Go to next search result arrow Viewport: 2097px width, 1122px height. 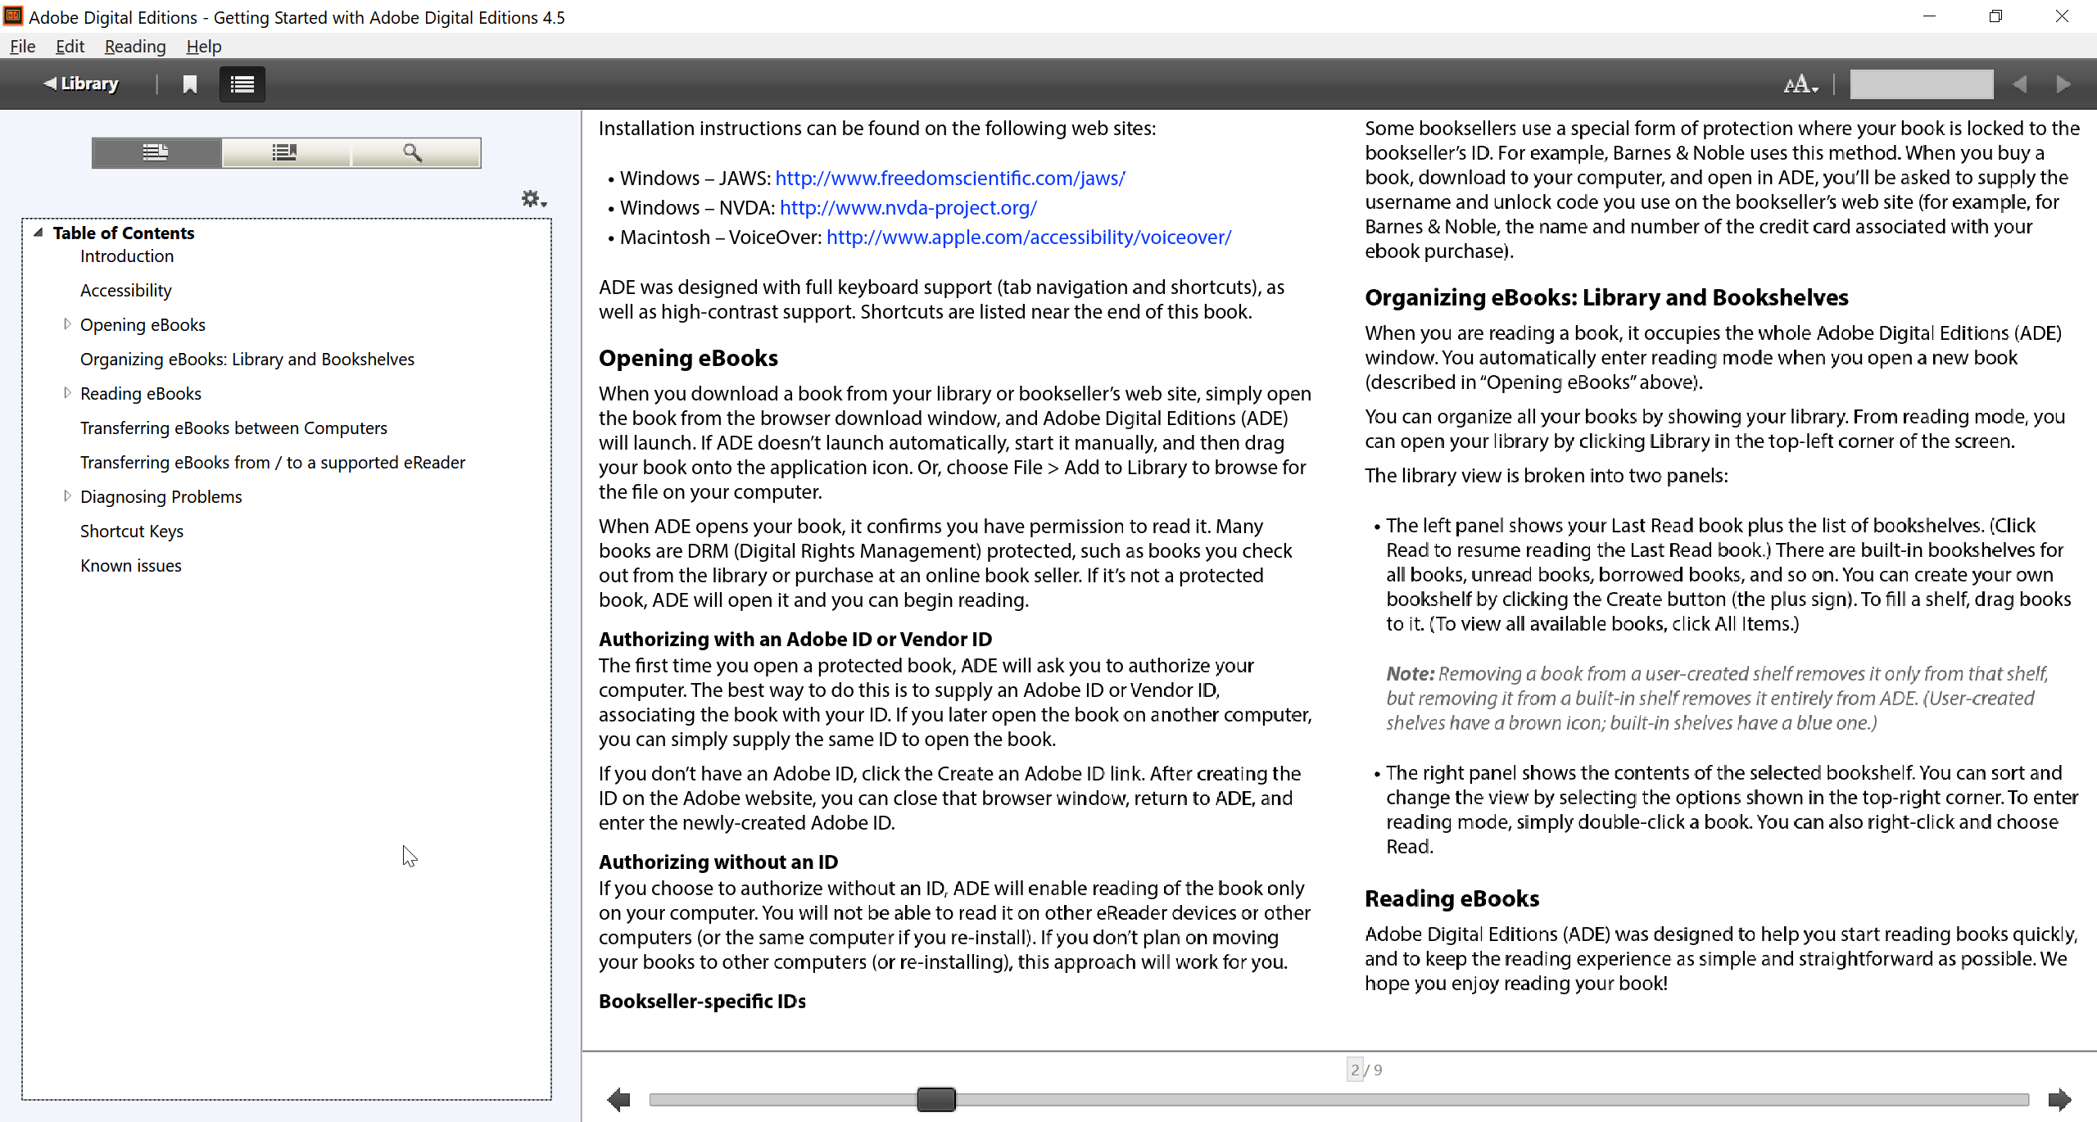2063,84
